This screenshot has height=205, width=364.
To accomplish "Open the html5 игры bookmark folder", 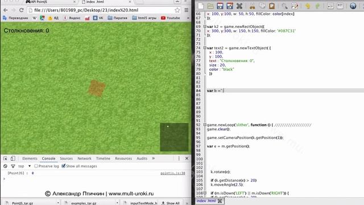I will click(x=144, y=18).
